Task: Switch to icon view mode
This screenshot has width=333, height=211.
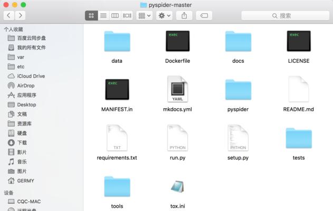Action: pyautogui.click(x=91, y=15)
